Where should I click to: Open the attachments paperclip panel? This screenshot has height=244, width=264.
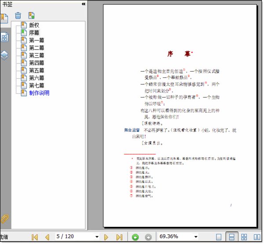[4, 219]
